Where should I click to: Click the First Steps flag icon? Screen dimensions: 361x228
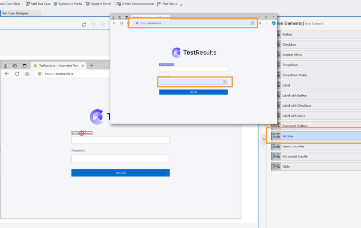[159, 4]
